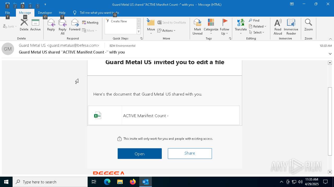The width and height of the screenshot is (334, 187).
Task: Open the Tags dialog launcher
Action: click(230, 38)
